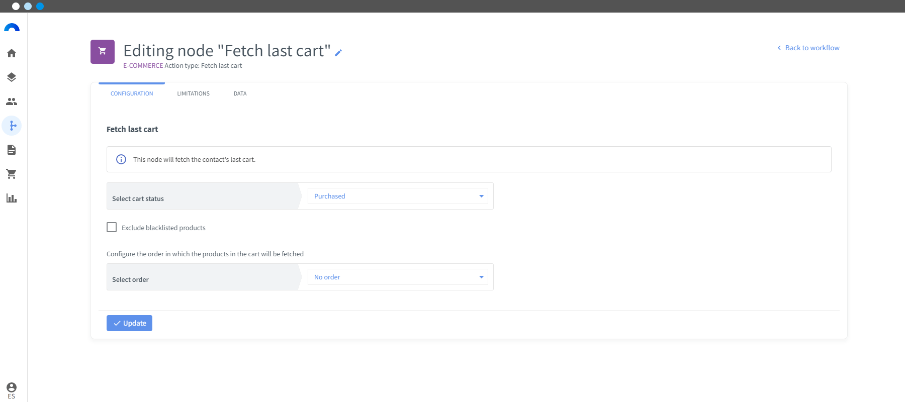905x402 pixels.
Task: Open the Select order dropdown showing No order
Action: 398,277
